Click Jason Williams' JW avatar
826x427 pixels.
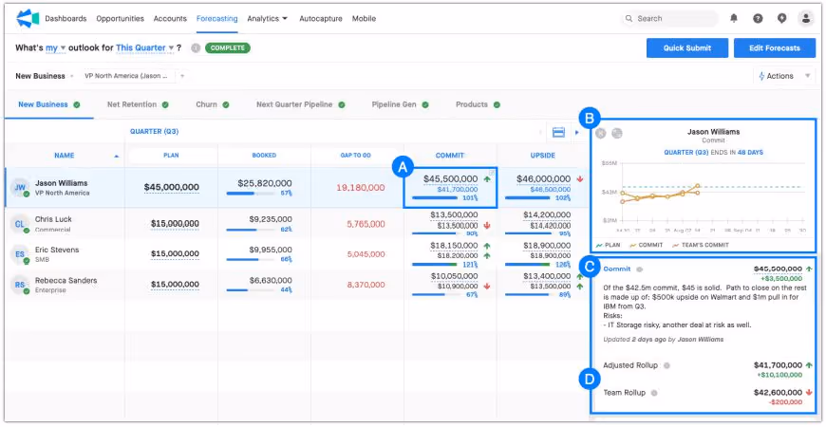tap(20, 188)
